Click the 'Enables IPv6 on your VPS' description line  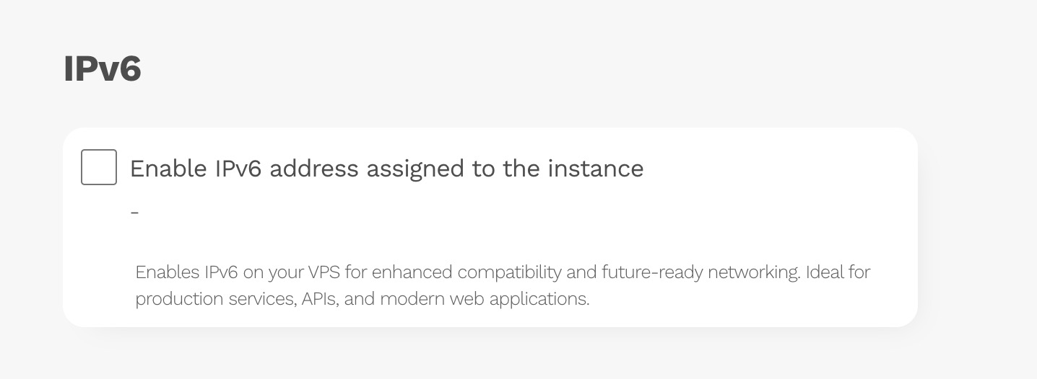coord(502,272)
